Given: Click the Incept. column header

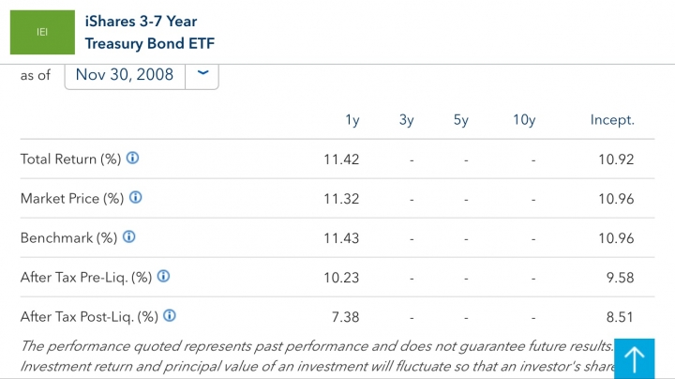Looking at the screenshot, I should click(612, 120).
